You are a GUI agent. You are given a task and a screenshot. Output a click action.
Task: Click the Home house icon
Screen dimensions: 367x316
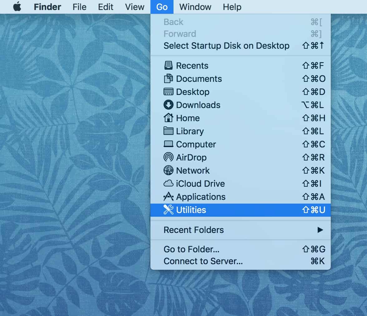click(168, 118)
